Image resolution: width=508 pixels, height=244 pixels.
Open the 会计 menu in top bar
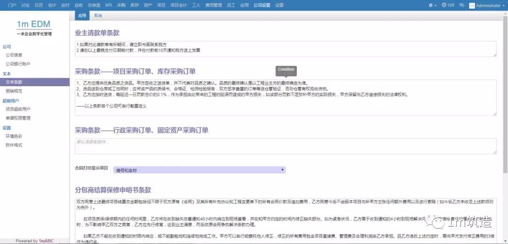(52, 5)
